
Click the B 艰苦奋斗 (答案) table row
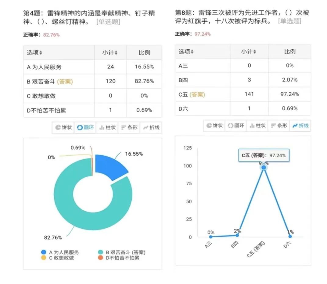tap(92, 81)
